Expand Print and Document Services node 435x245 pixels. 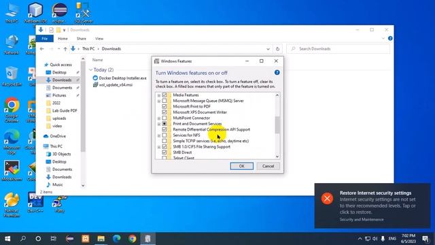coord(159,124)
